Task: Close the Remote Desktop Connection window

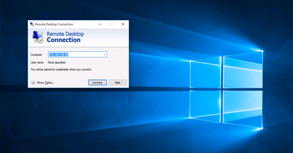Action: pyautogui.click(x=123, y=24)
